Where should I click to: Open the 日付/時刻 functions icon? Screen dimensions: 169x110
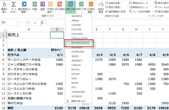[60, 4]
